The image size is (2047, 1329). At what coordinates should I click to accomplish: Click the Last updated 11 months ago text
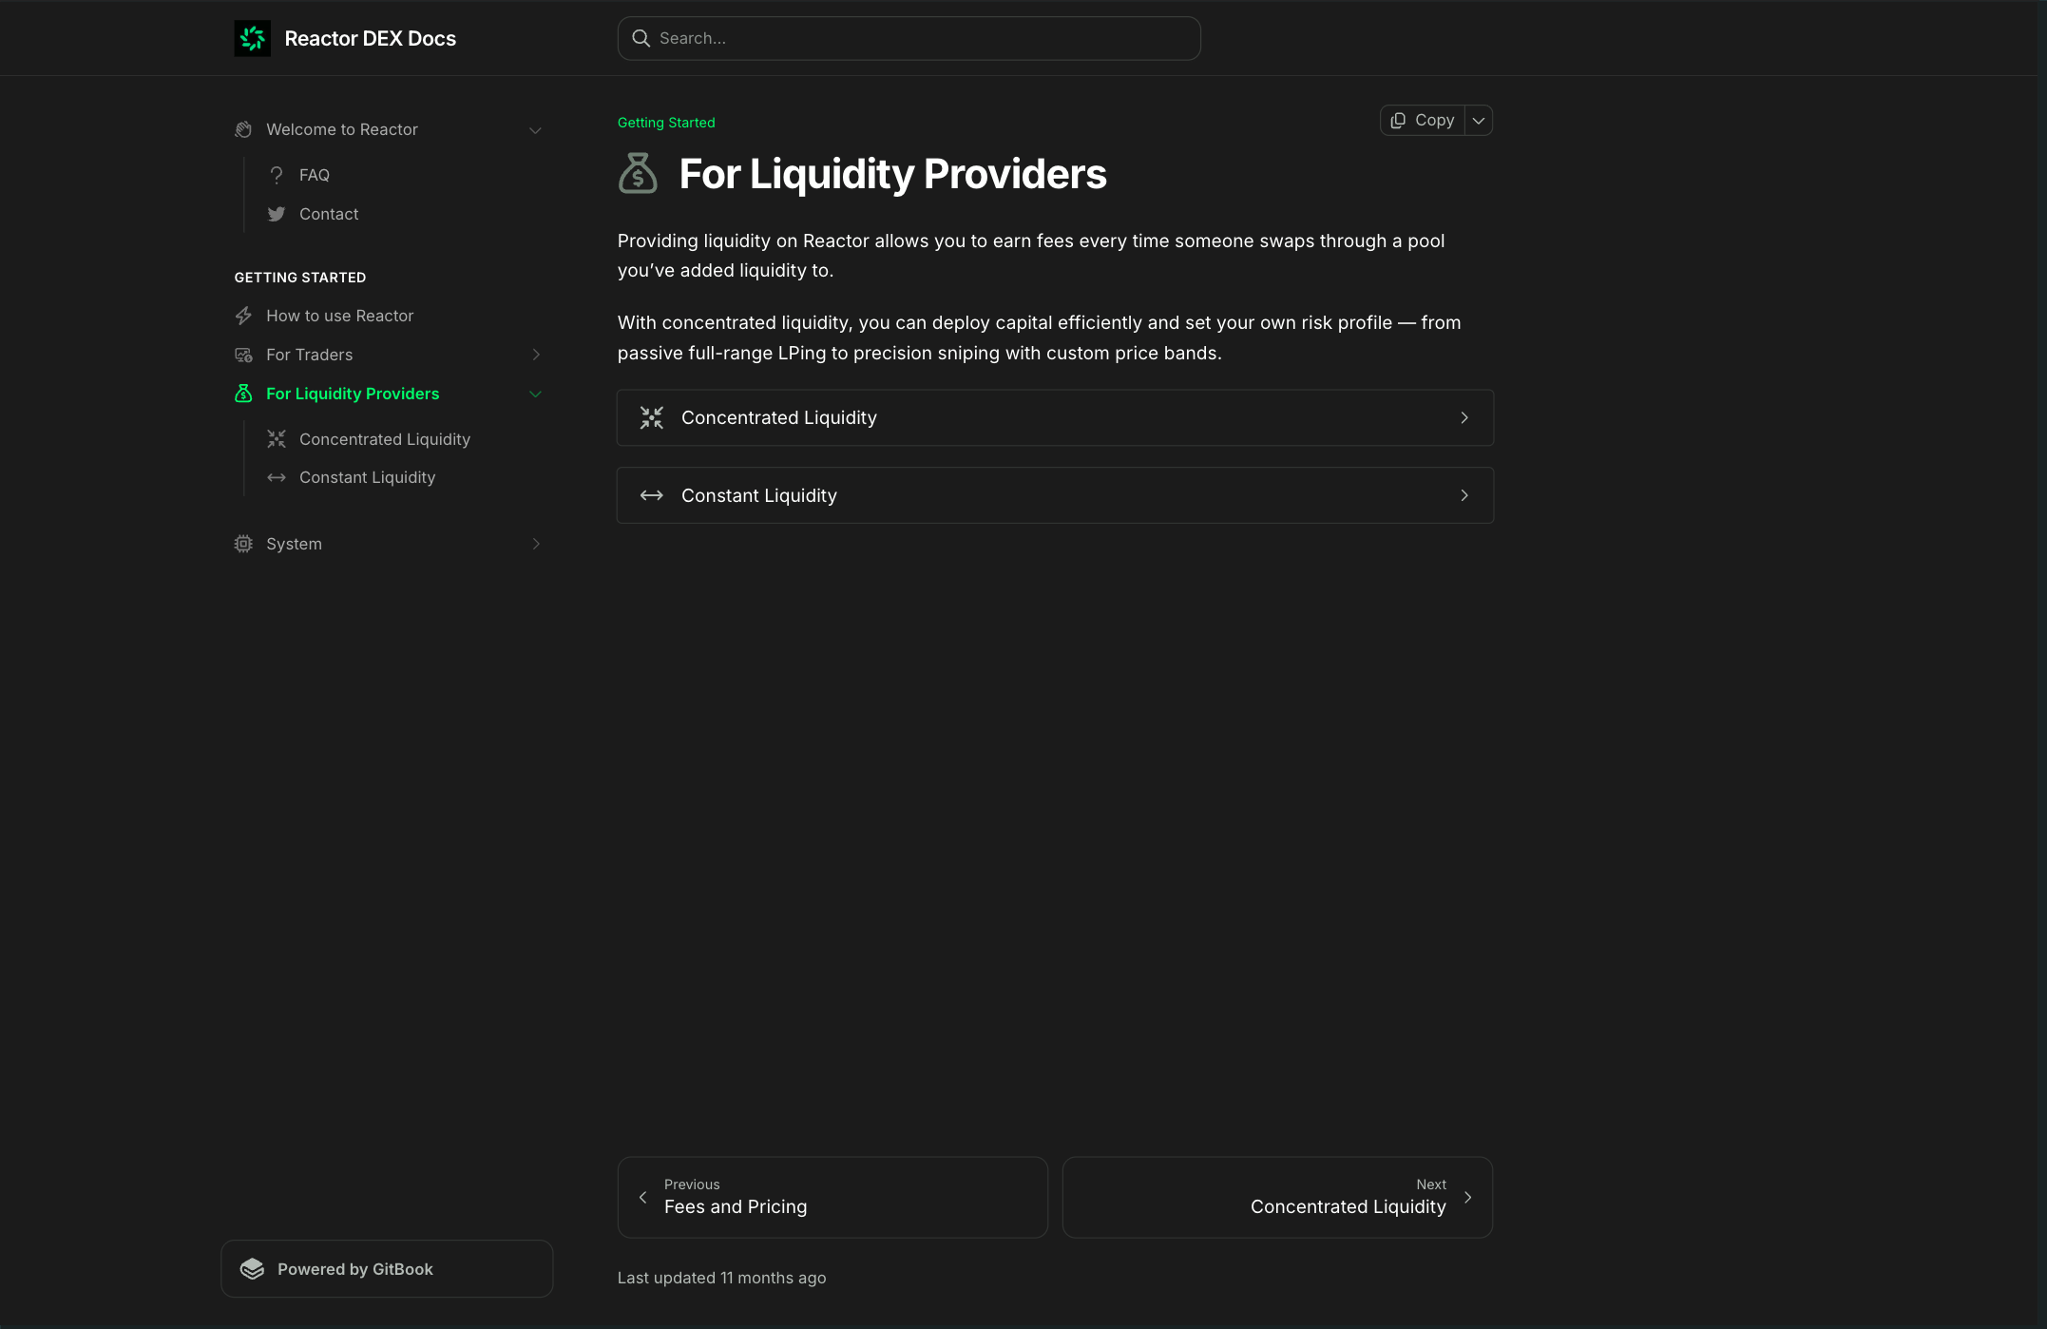click(722, 1278)
